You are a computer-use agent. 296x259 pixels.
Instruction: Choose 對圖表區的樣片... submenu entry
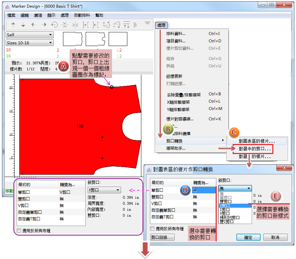click(257, 141)
